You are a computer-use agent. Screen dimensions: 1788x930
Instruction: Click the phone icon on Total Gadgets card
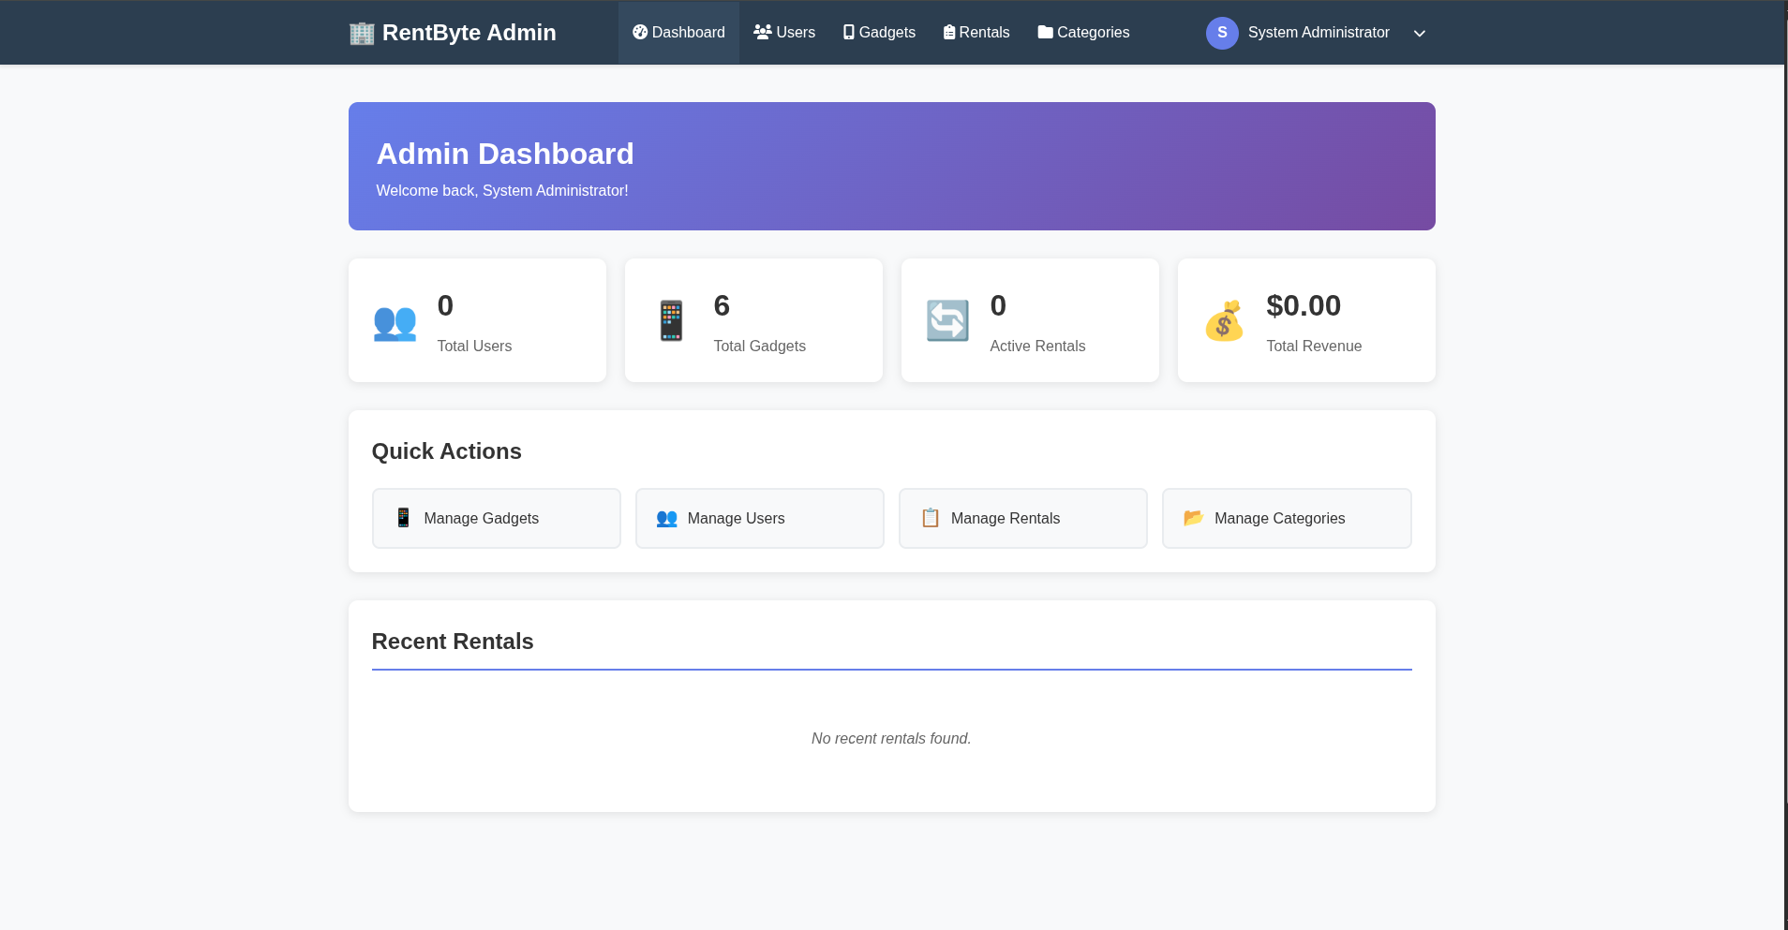tap(671, 320)
